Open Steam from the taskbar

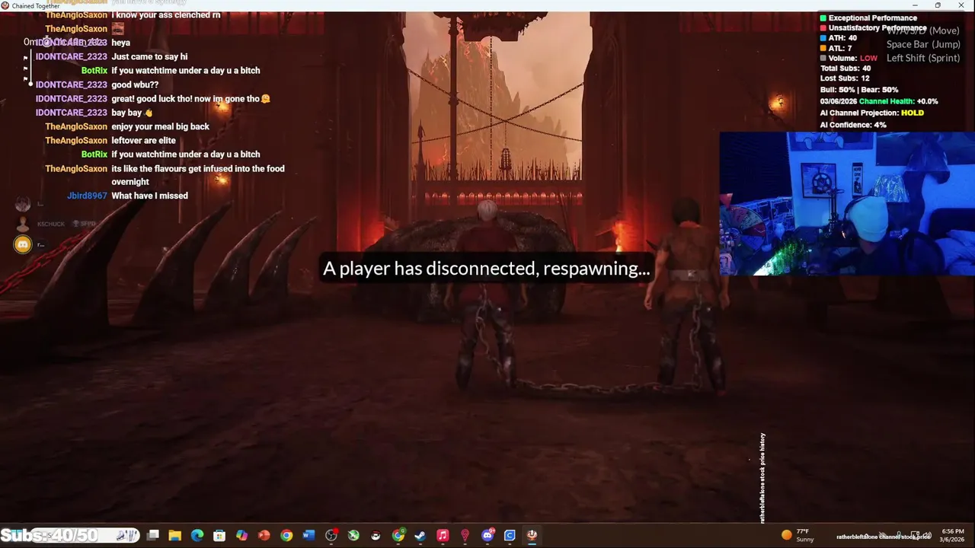(x=420, y=535)
